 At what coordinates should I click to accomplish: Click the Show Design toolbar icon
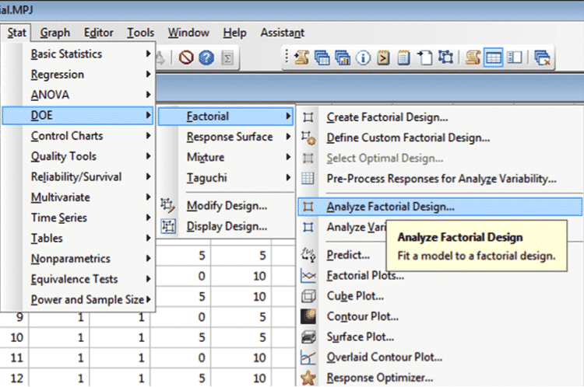(445, 58)
